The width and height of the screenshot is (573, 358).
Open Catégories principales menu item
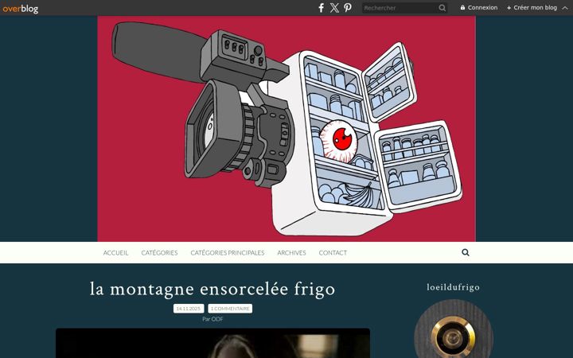[x=228, y=252]
